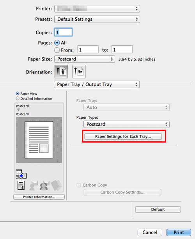Open the Printer dropdown

point(97,9)
